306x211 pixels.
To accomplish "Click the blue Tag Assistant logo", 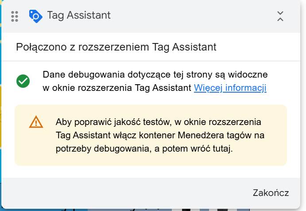I will [x=35, y=16].
